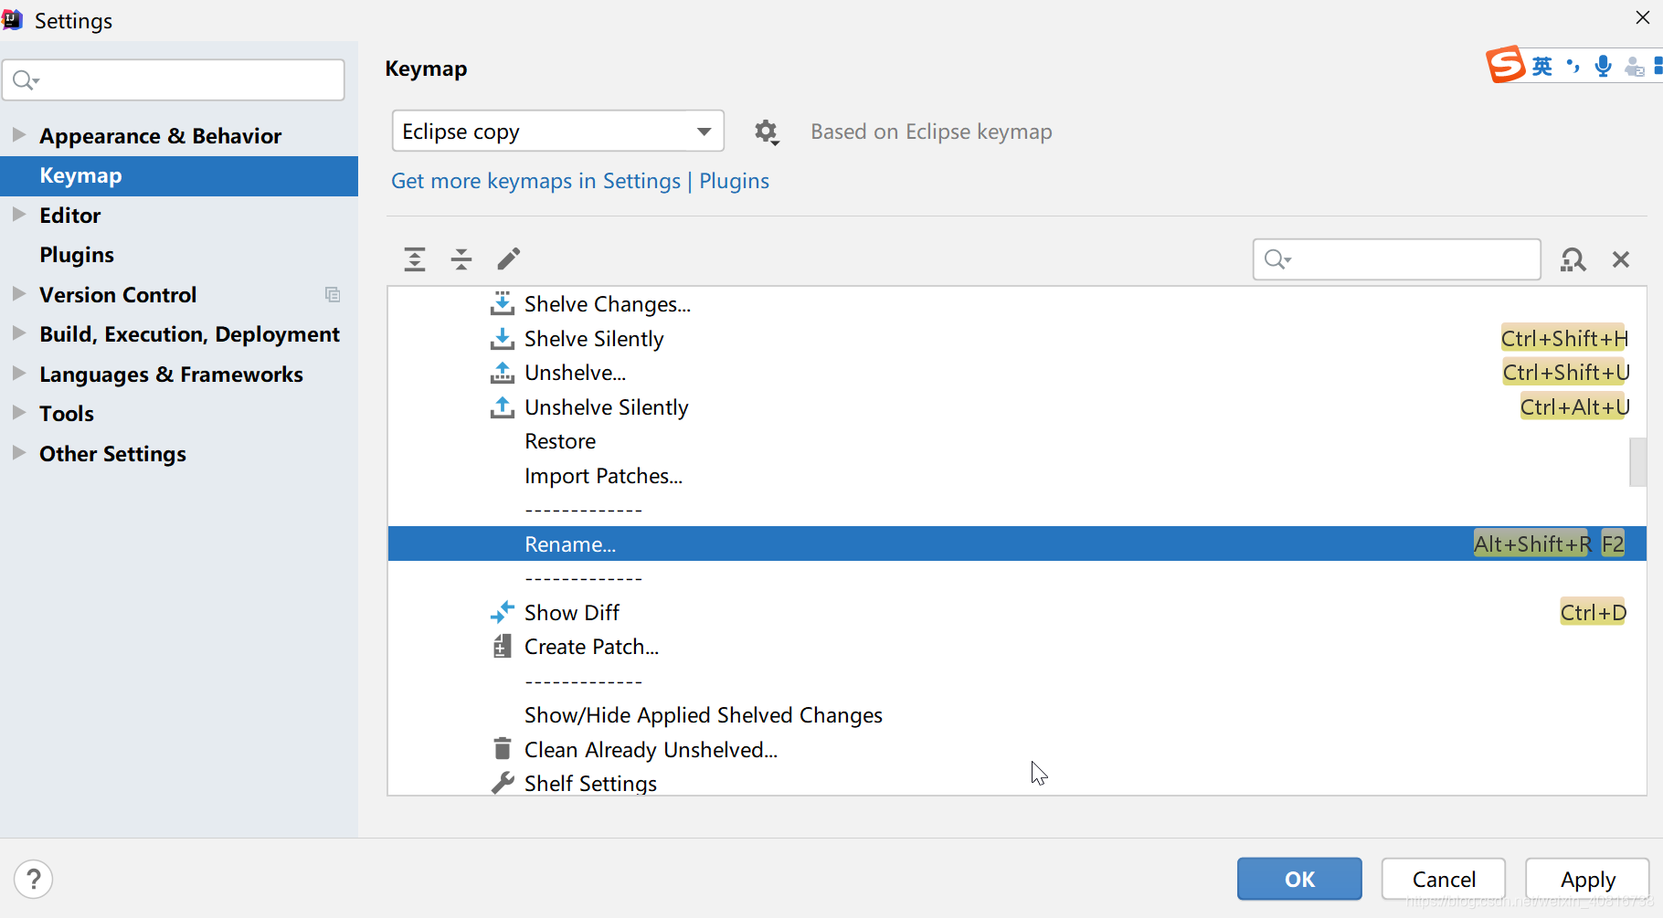Click the actions list vertical scrollbar
The width and height of the screenshot is (1663, 918).
coord(1637,462)
